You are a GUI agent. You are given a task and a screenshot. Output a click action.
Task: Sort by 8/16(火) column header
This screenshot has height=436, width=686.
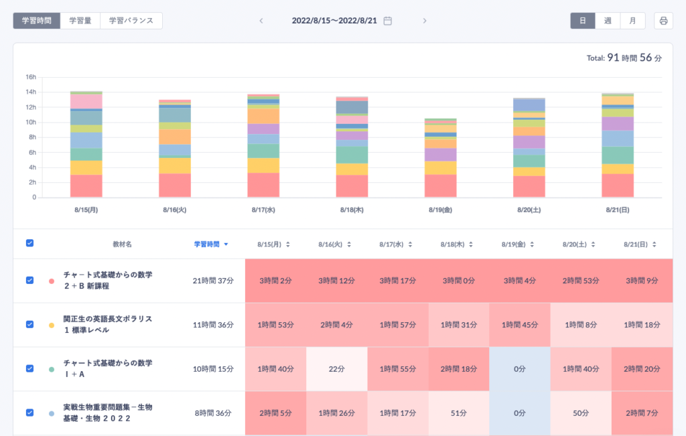coord(335,244)
